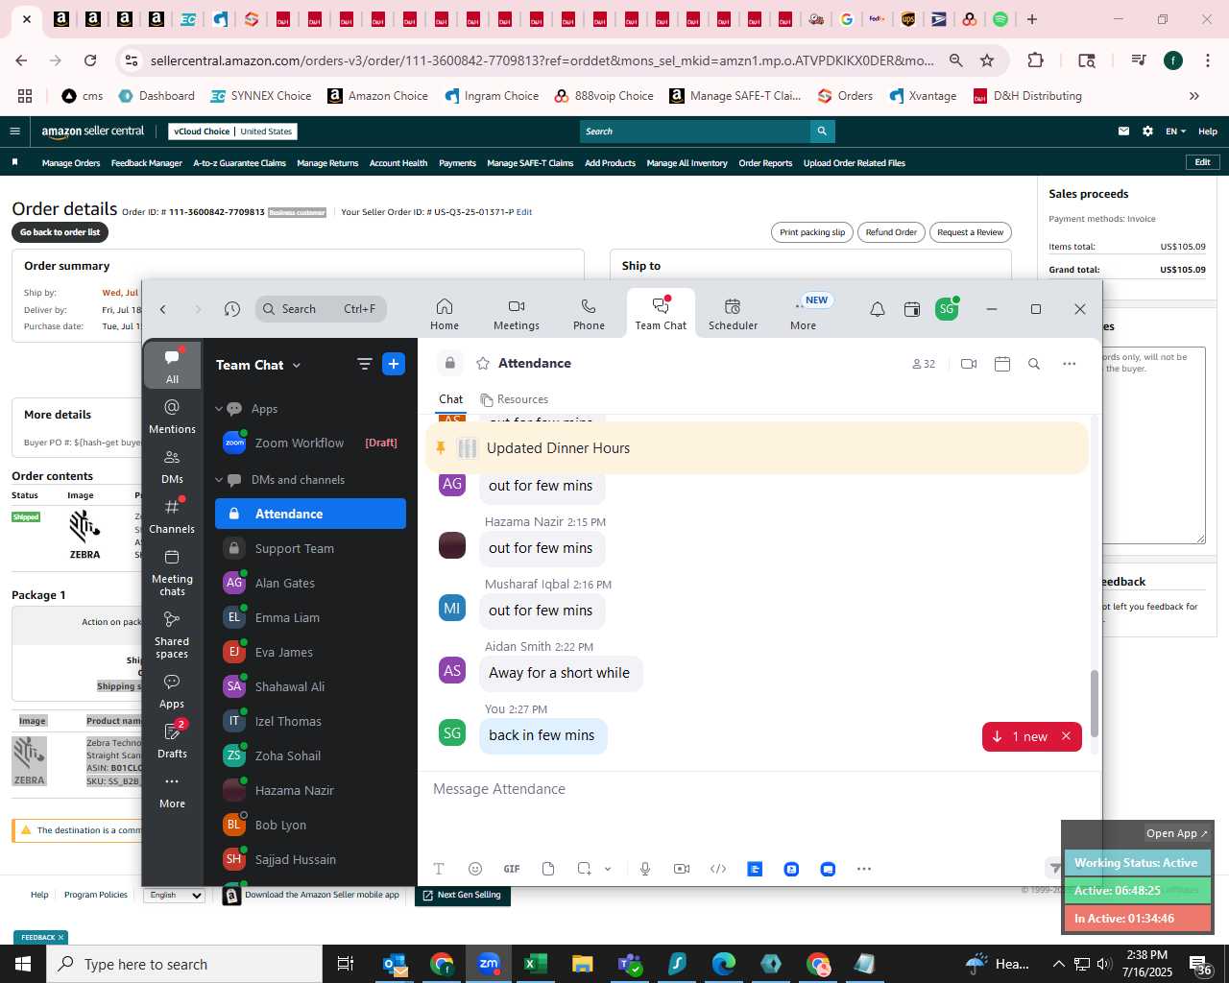Screen dimensions: 1229x983
Task: Click Zoom search box
Action: (x=321, y=309)
